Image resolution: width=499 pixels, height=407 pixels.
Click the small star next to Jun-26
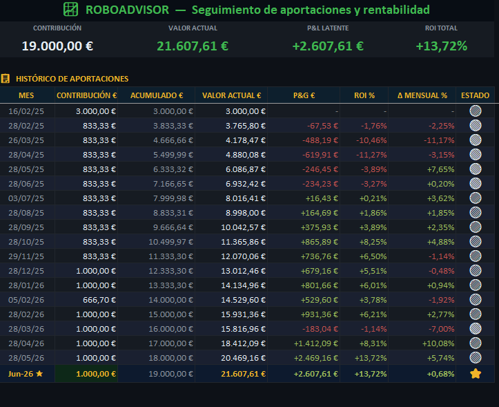[39, 374]
